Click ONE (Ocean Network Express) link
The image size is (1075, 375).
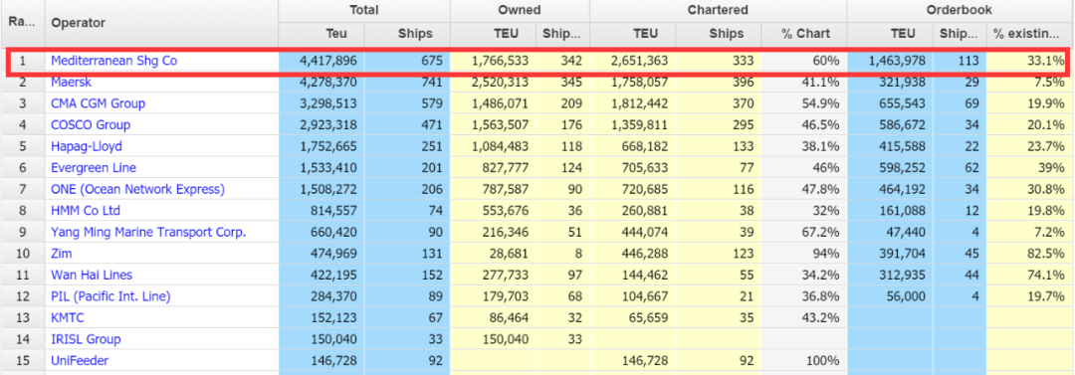137,189
